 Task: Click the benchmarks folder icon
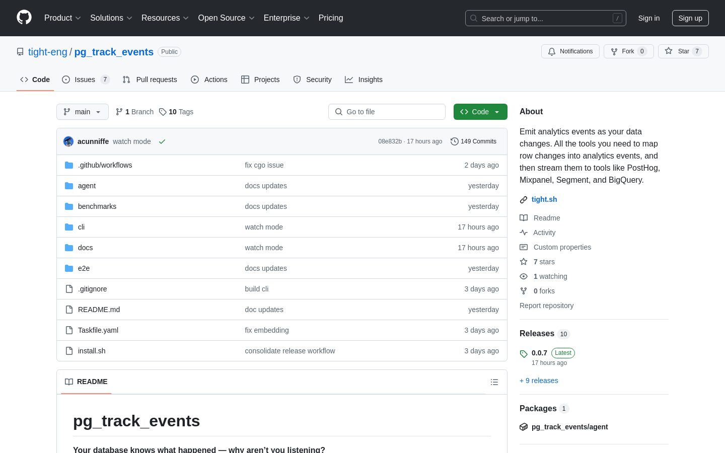coord(69,206)
